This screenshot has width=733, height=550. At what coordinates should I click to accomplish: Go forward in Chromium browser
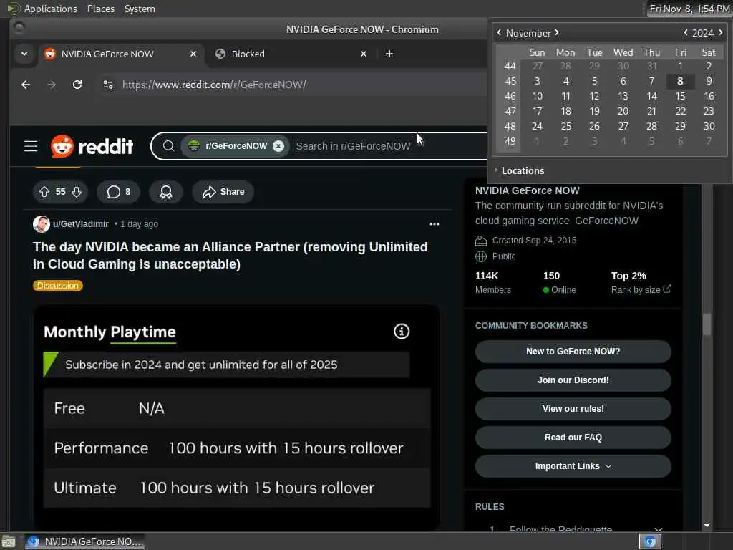coord(52,85)
